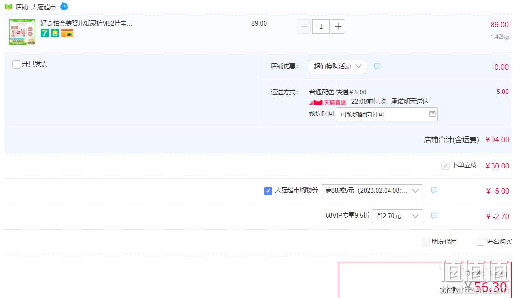Click the comment icon next to coupon dropdown
513x298 pixels.
click(x=434, y=190)
